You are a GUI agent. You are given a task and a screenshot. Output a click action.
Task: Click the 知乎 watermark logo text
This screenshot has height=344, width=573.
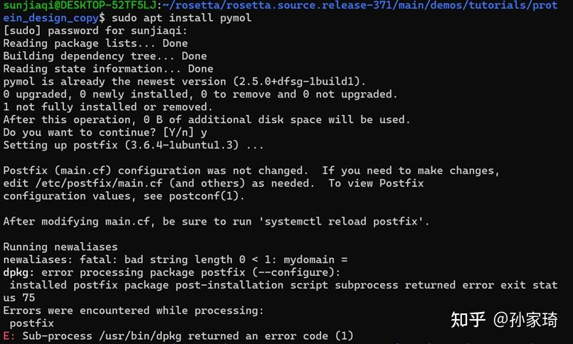point(468,320)
